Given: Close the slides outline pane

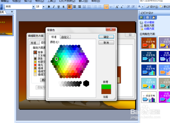Looking at the screenshot, I should 12,12.
